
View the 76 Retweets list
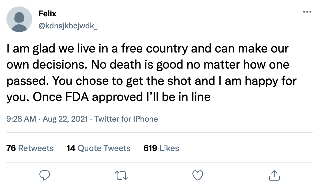tap(30, 148)
